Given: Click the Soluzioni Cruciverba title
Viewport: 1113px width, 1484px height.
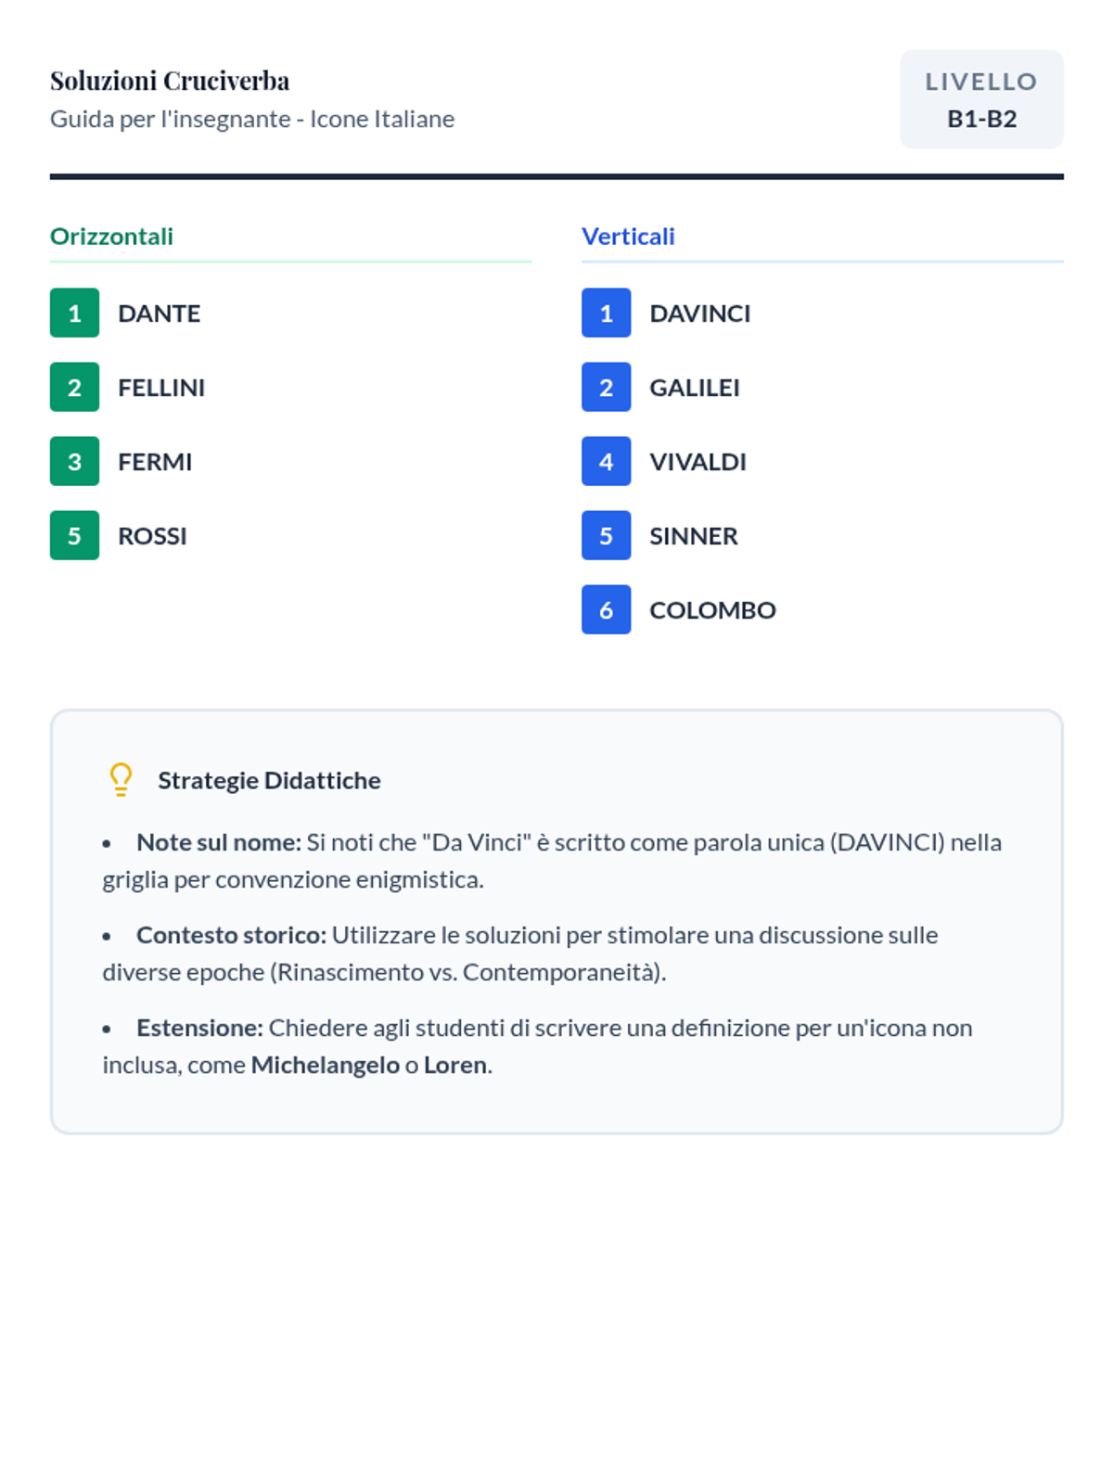Looking at the screenshot, I should point(170,82).
